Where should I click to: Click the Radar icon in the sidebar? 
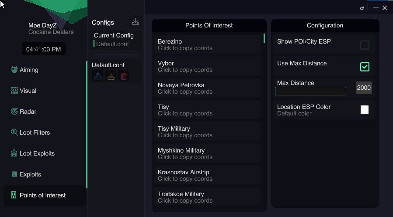(x=14, y=111)
